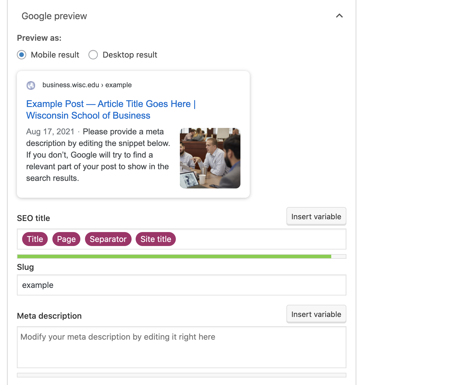Collapse the Google preview section chevron

(339, 16)
